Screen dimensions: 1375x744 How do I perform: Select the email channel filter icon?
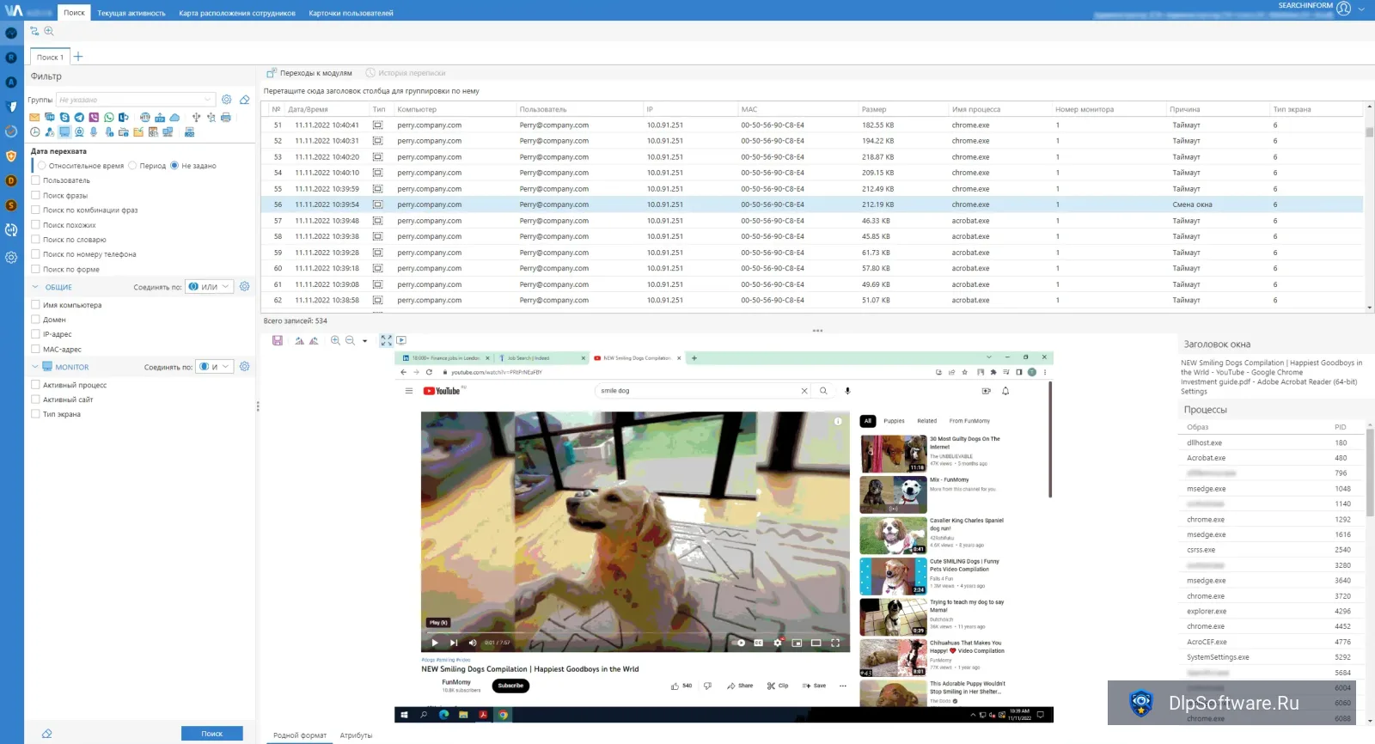point(34,117)
